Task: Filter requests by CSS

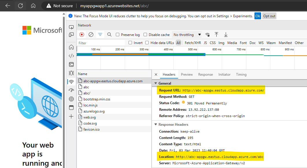Action: 213,43
